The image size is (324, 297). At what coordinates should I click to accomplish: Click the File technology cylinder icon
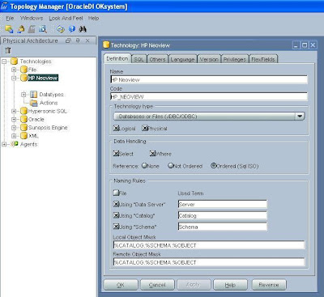pyautogui.click(x=24, y=70)
